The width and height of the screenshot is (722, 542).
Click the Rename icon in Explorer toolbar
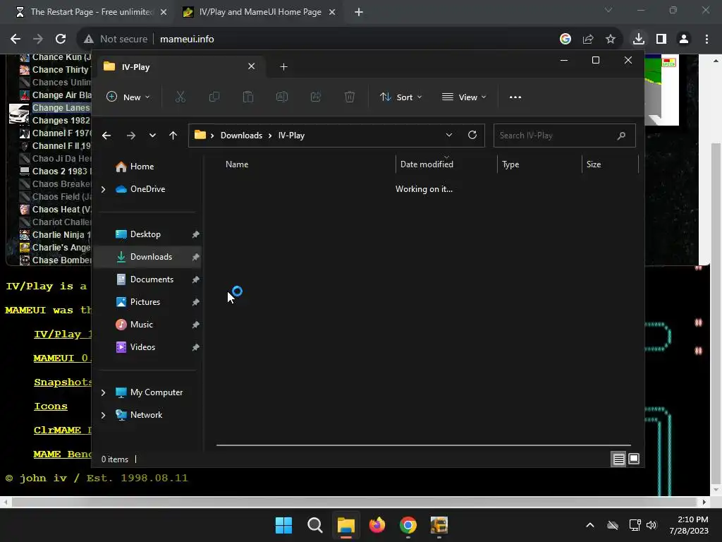(x=282, y=97)
